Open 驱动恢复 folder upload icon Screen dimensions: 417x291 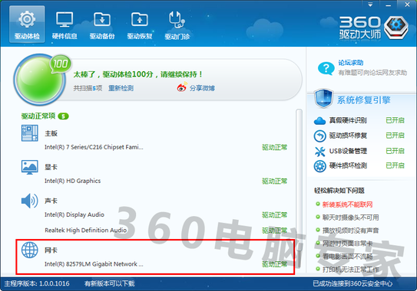coord(139,19)
